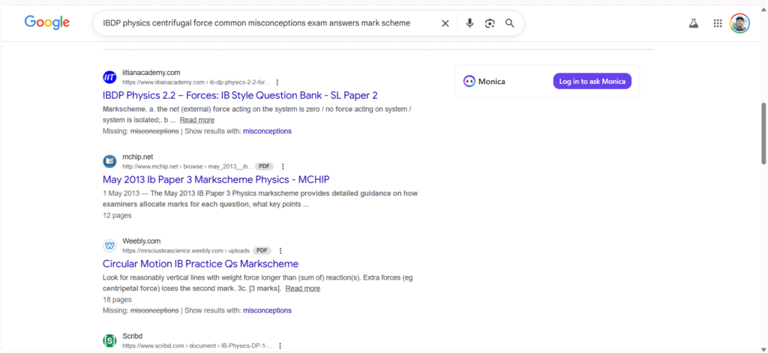Open Circular Motion IB Practice Qs Markscheme
This screenshot has height=353, width=768.
[x=200, y=264]
